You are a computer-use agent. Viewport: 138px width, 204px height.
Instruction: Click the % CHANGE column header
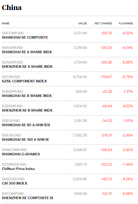[x=126, y=23]
